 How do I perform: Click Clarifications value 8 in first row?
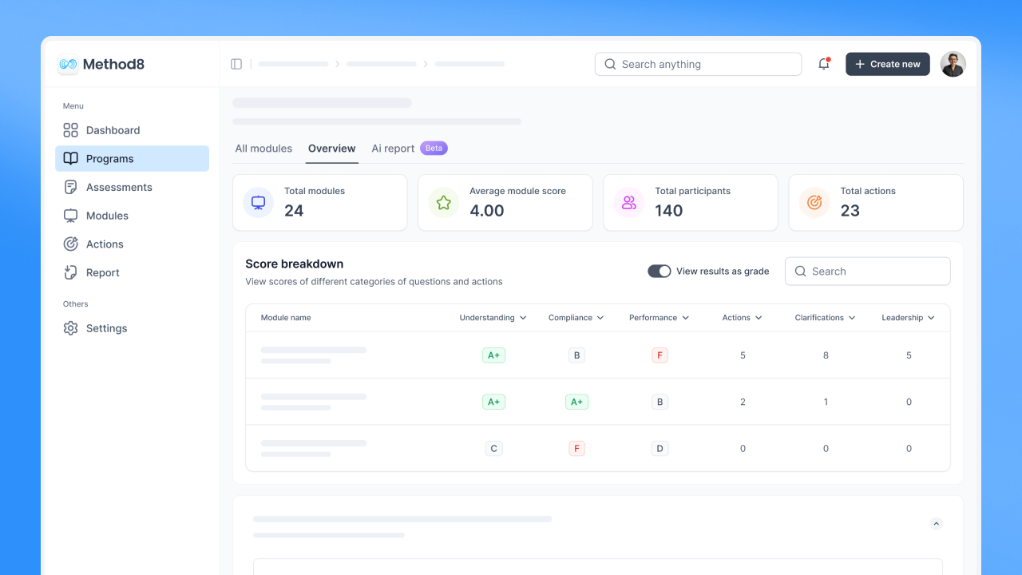click(x=826, y=355)
